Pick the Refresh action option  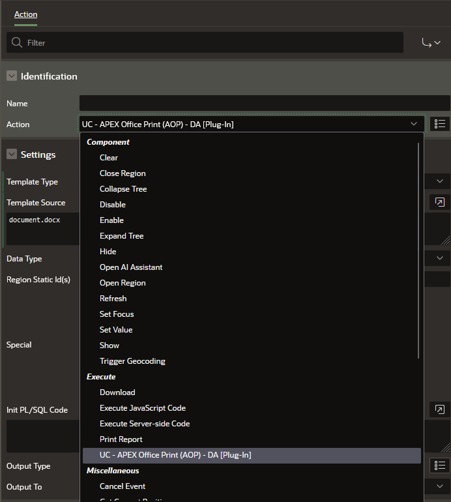(x=113, y=299)
